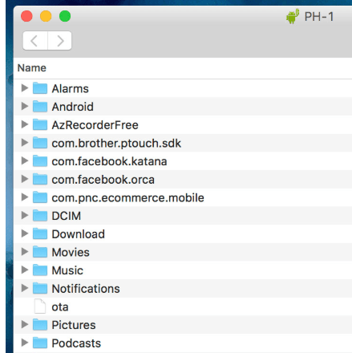
Task: Expand the Movies folder triangle
Action: coord(25,252)
